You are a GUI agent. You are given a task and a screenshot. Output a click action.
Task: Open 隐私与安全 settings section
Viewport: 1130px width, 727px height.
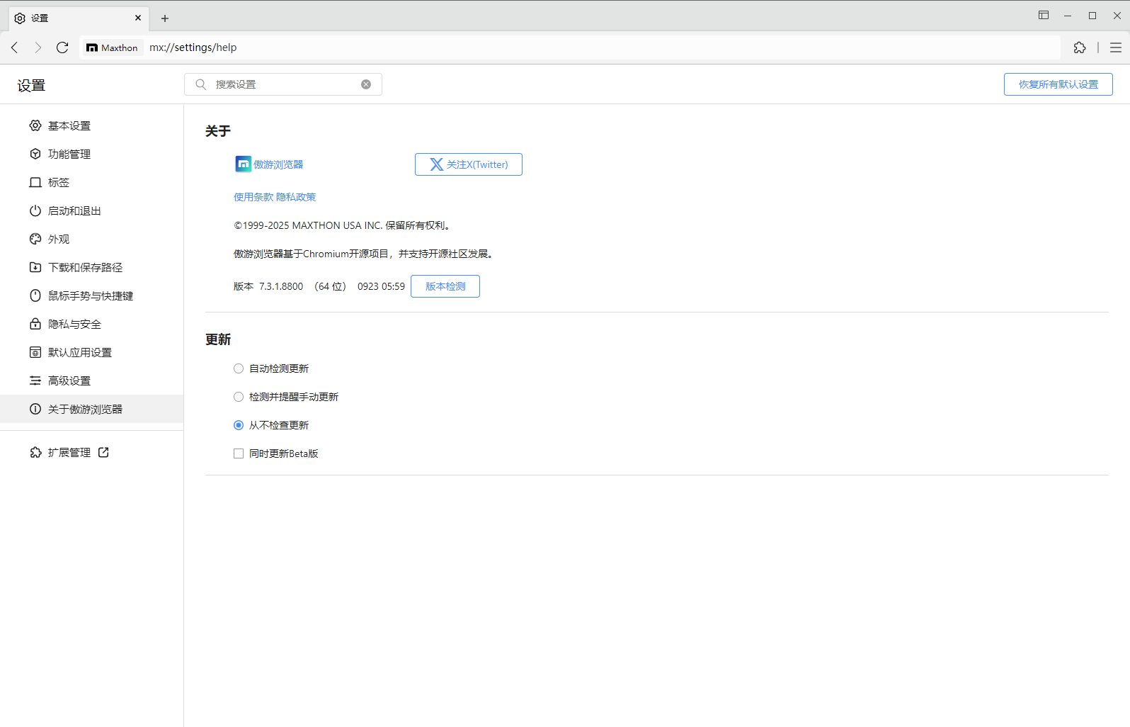(x=74, y=325)
